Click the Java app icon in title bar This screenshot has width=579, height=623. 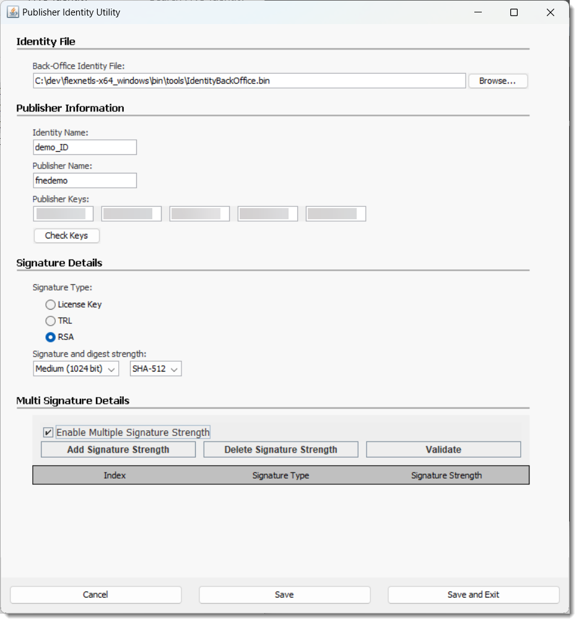pyautogui.click(x=12, y=12)
